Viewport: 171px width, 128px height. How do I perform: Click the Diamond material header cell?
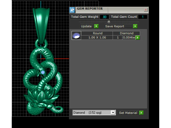click(x=126, y=33)
